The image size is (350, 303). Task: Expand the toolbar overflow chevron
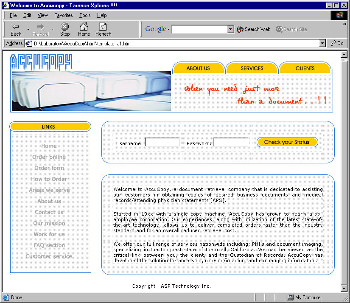tap(345, 24)
